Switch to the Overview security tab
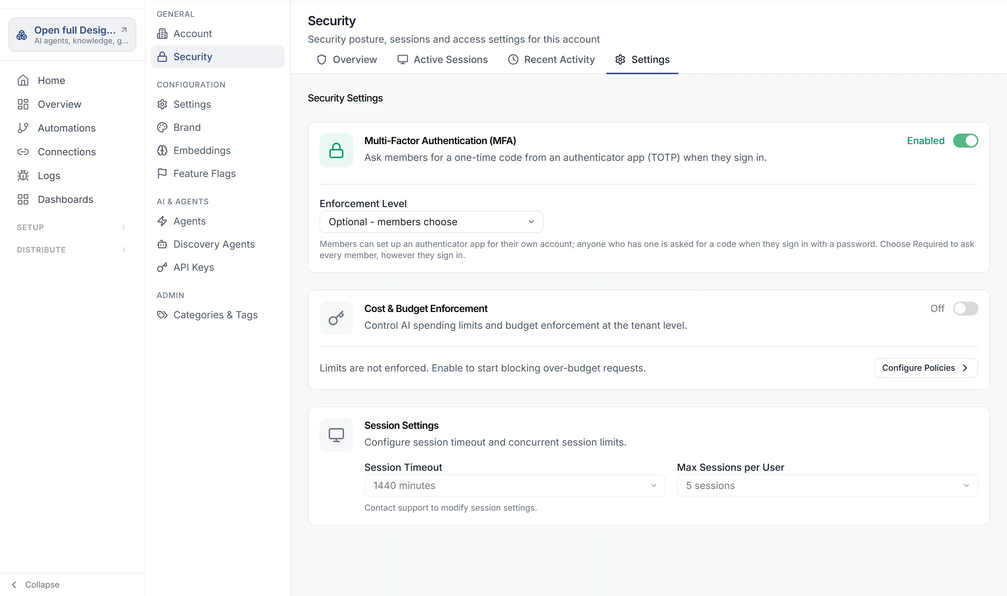The height and width of the screenshot is (596, 1007). (x=347, y=59)
